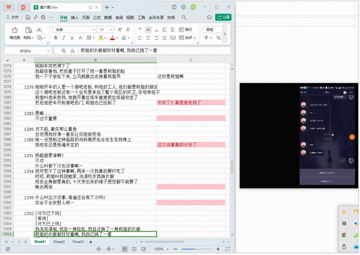The height and width of the screenshot is (255, 360).
Task: Toggle eye protection mode in the status bar
Action: click(98, 249)
